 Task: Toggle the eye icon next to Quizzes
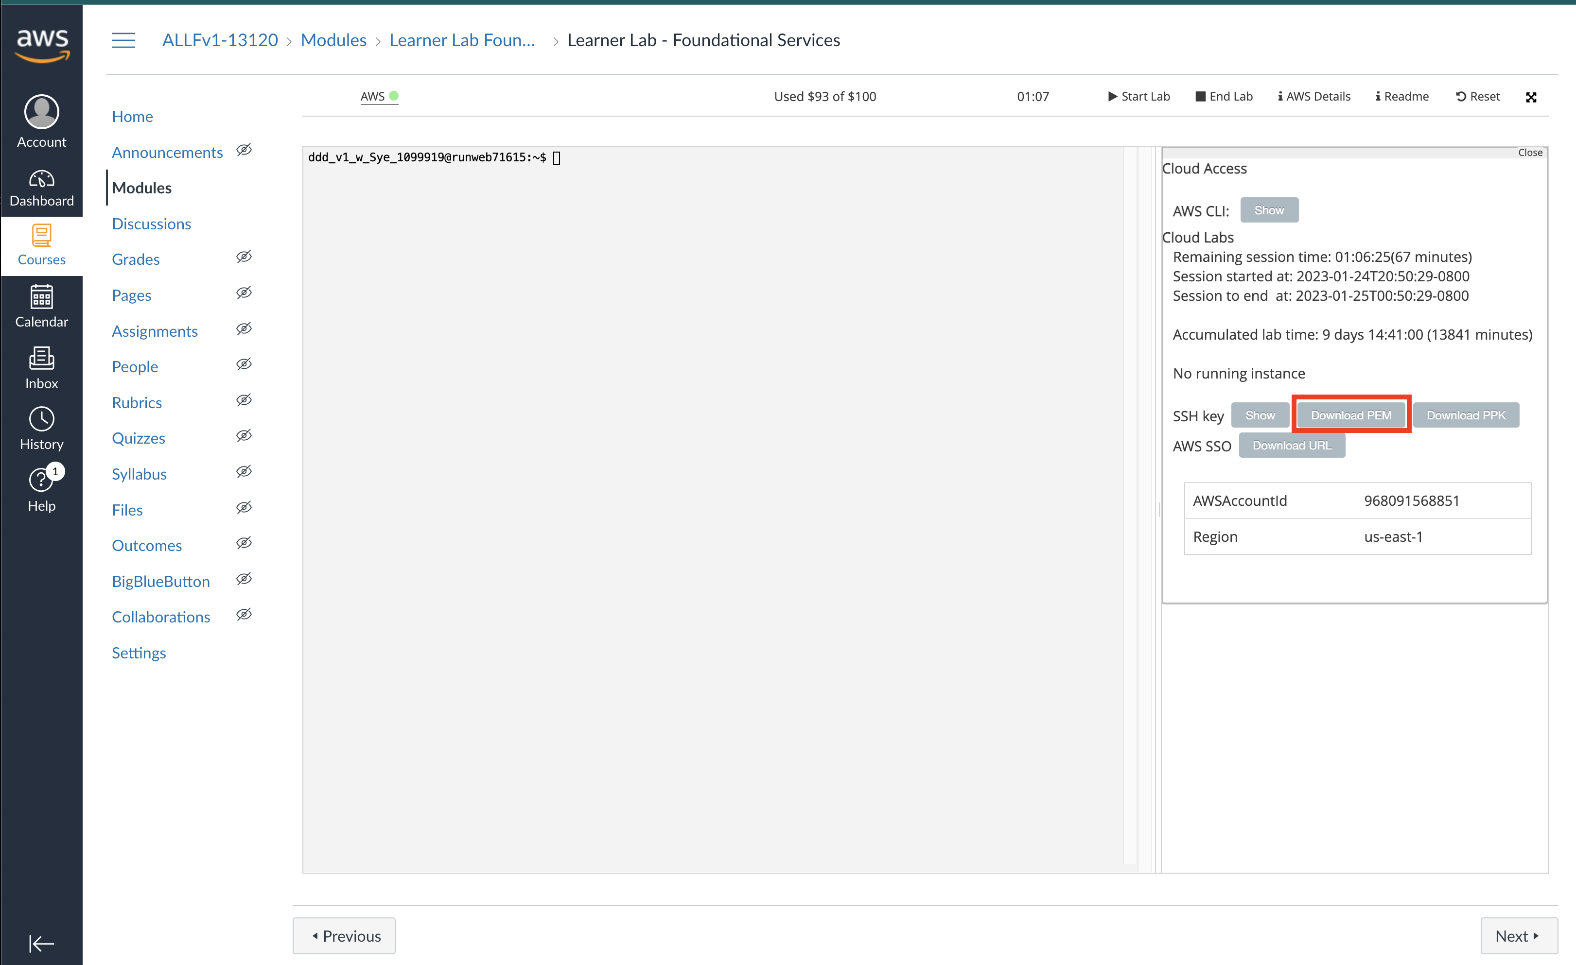[x=244, y=436]
